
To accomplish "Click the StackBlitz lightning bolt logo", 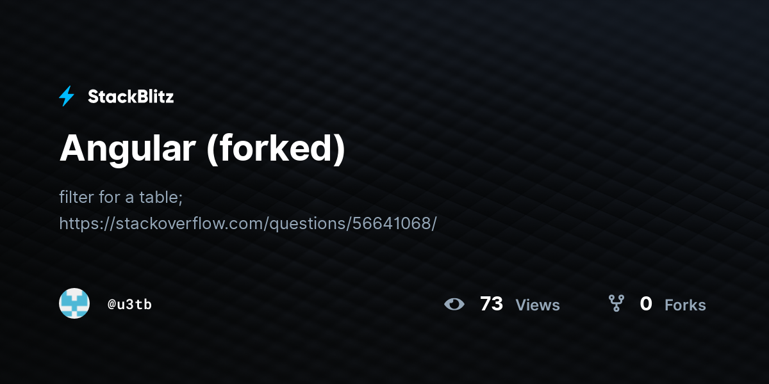I will tap(67, 97).
